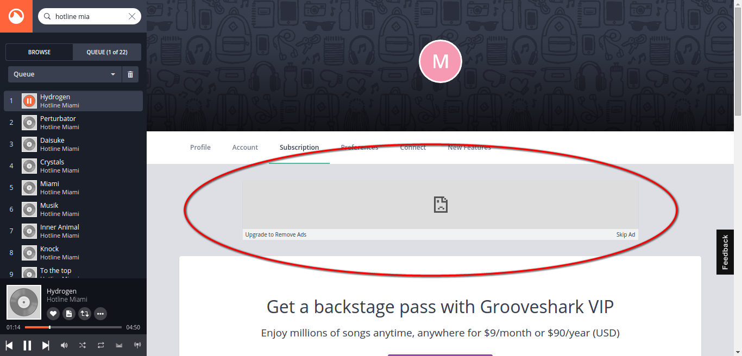Click Upgrade to Remove Ads link
The image size is (742, 356).
[x=276, y=234]
